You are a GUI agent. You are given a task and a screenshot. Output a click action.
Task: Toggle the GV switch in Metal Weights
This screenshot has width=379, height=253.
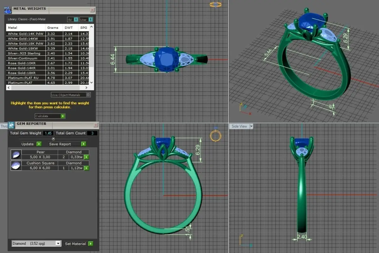click(73, 20)
